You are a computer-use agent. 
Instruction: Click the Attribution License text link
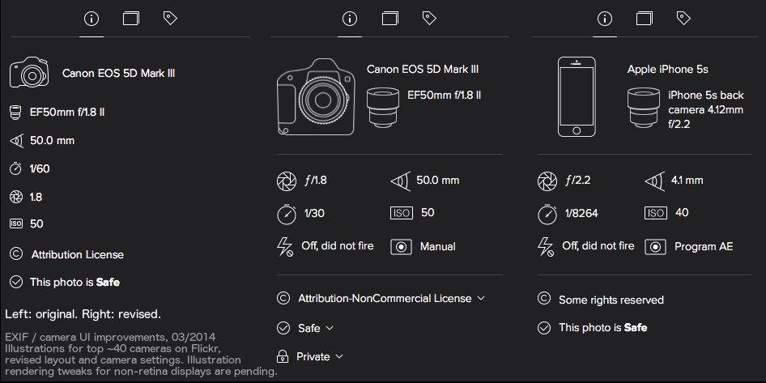(77, 254)
